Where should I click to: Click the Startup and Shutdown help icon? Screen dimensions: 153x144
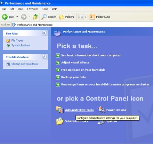(8, 64)
